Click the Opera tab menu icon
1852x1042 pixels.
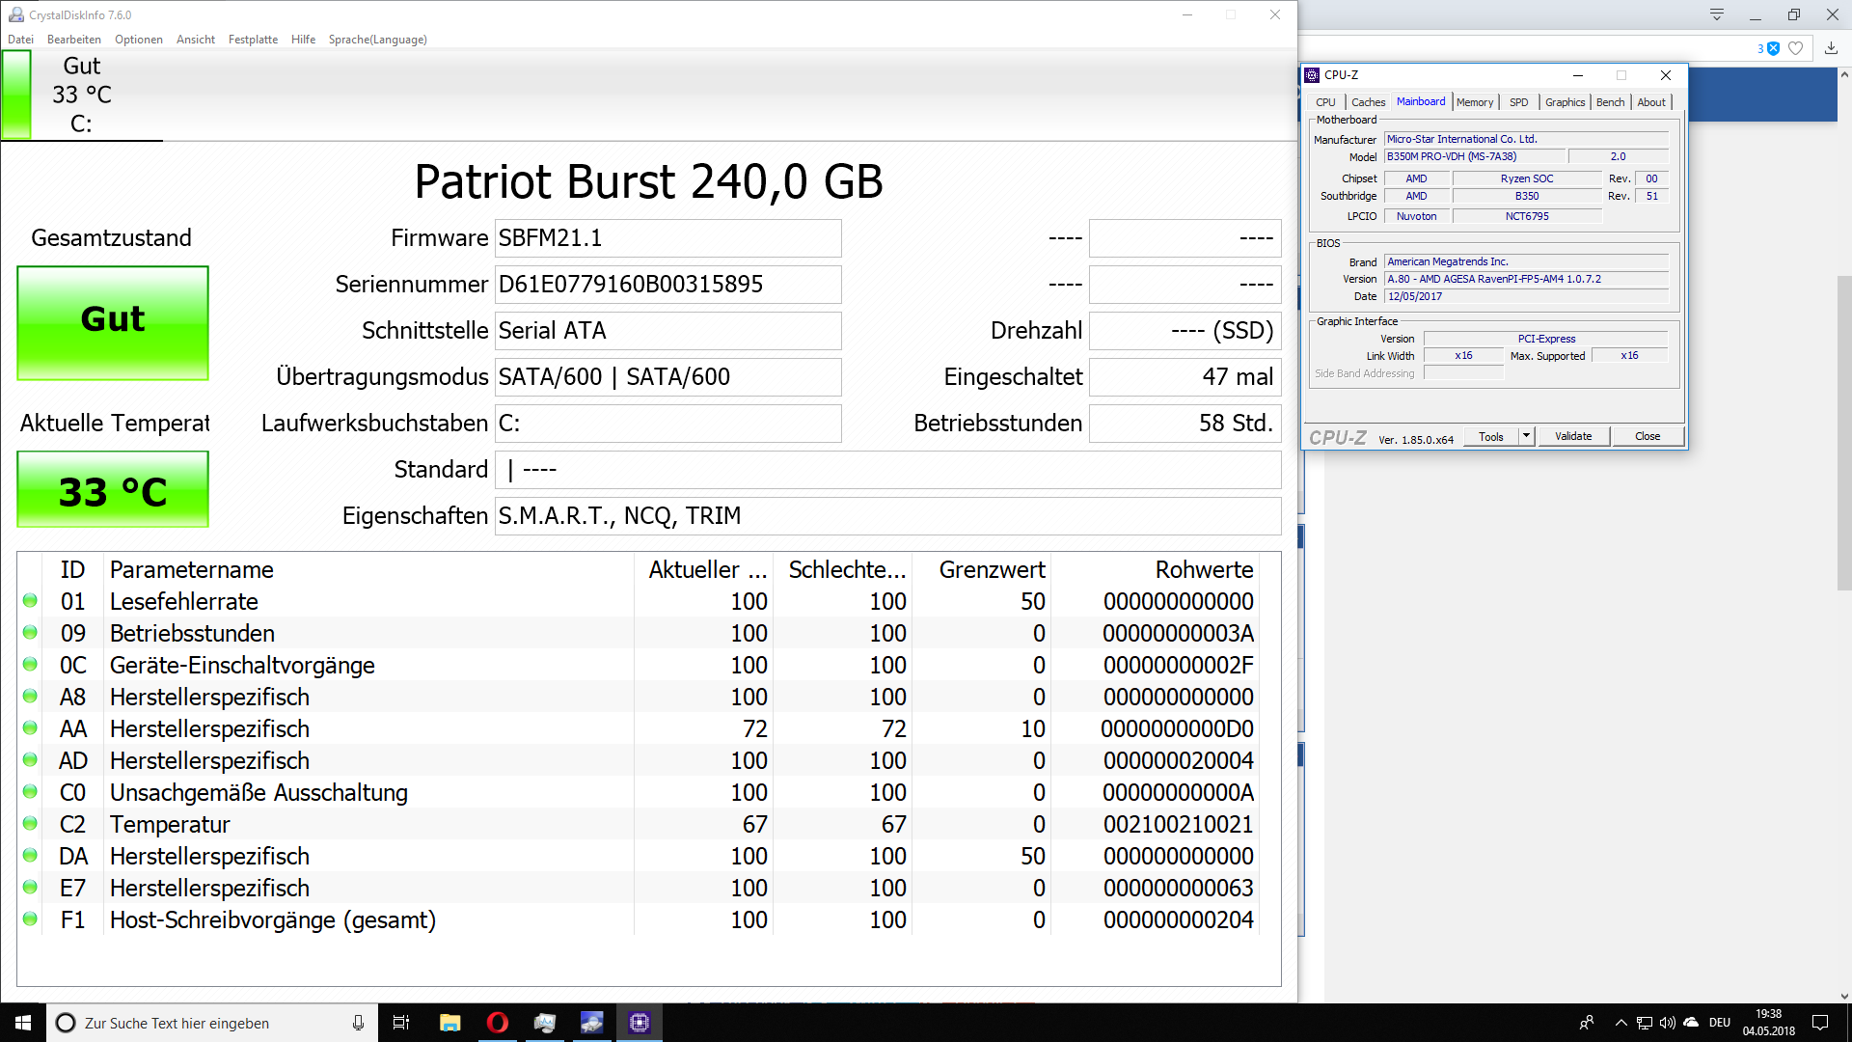[1716, 14]
